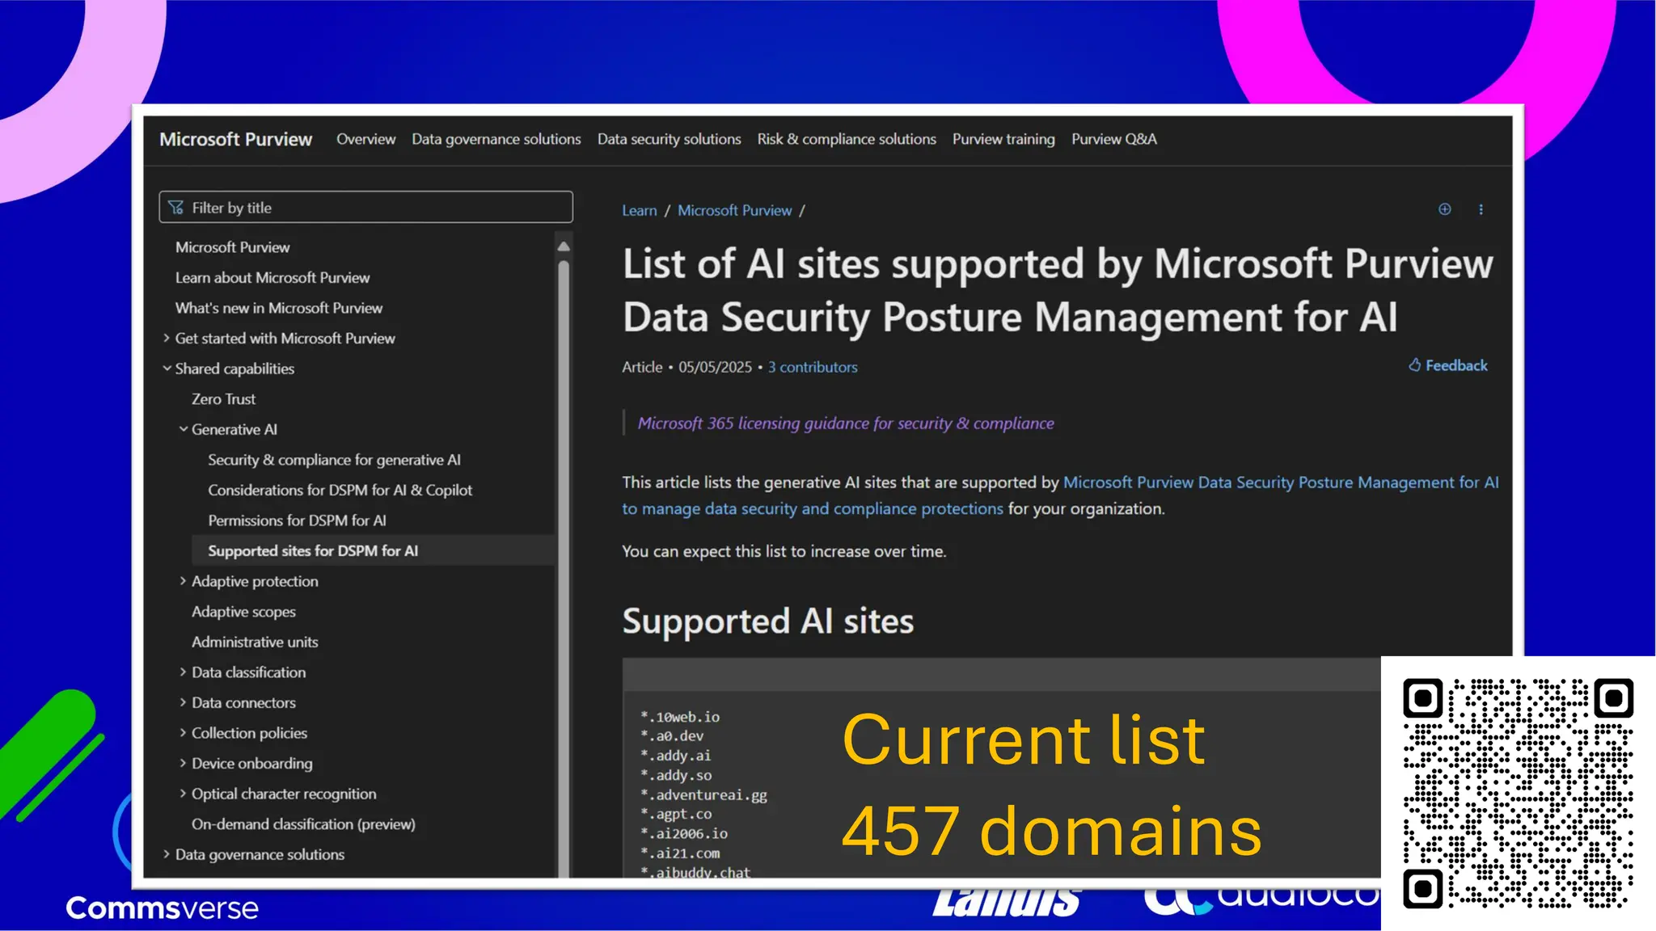
Task: Click the 3 contributors link
Action: [812, 367]
